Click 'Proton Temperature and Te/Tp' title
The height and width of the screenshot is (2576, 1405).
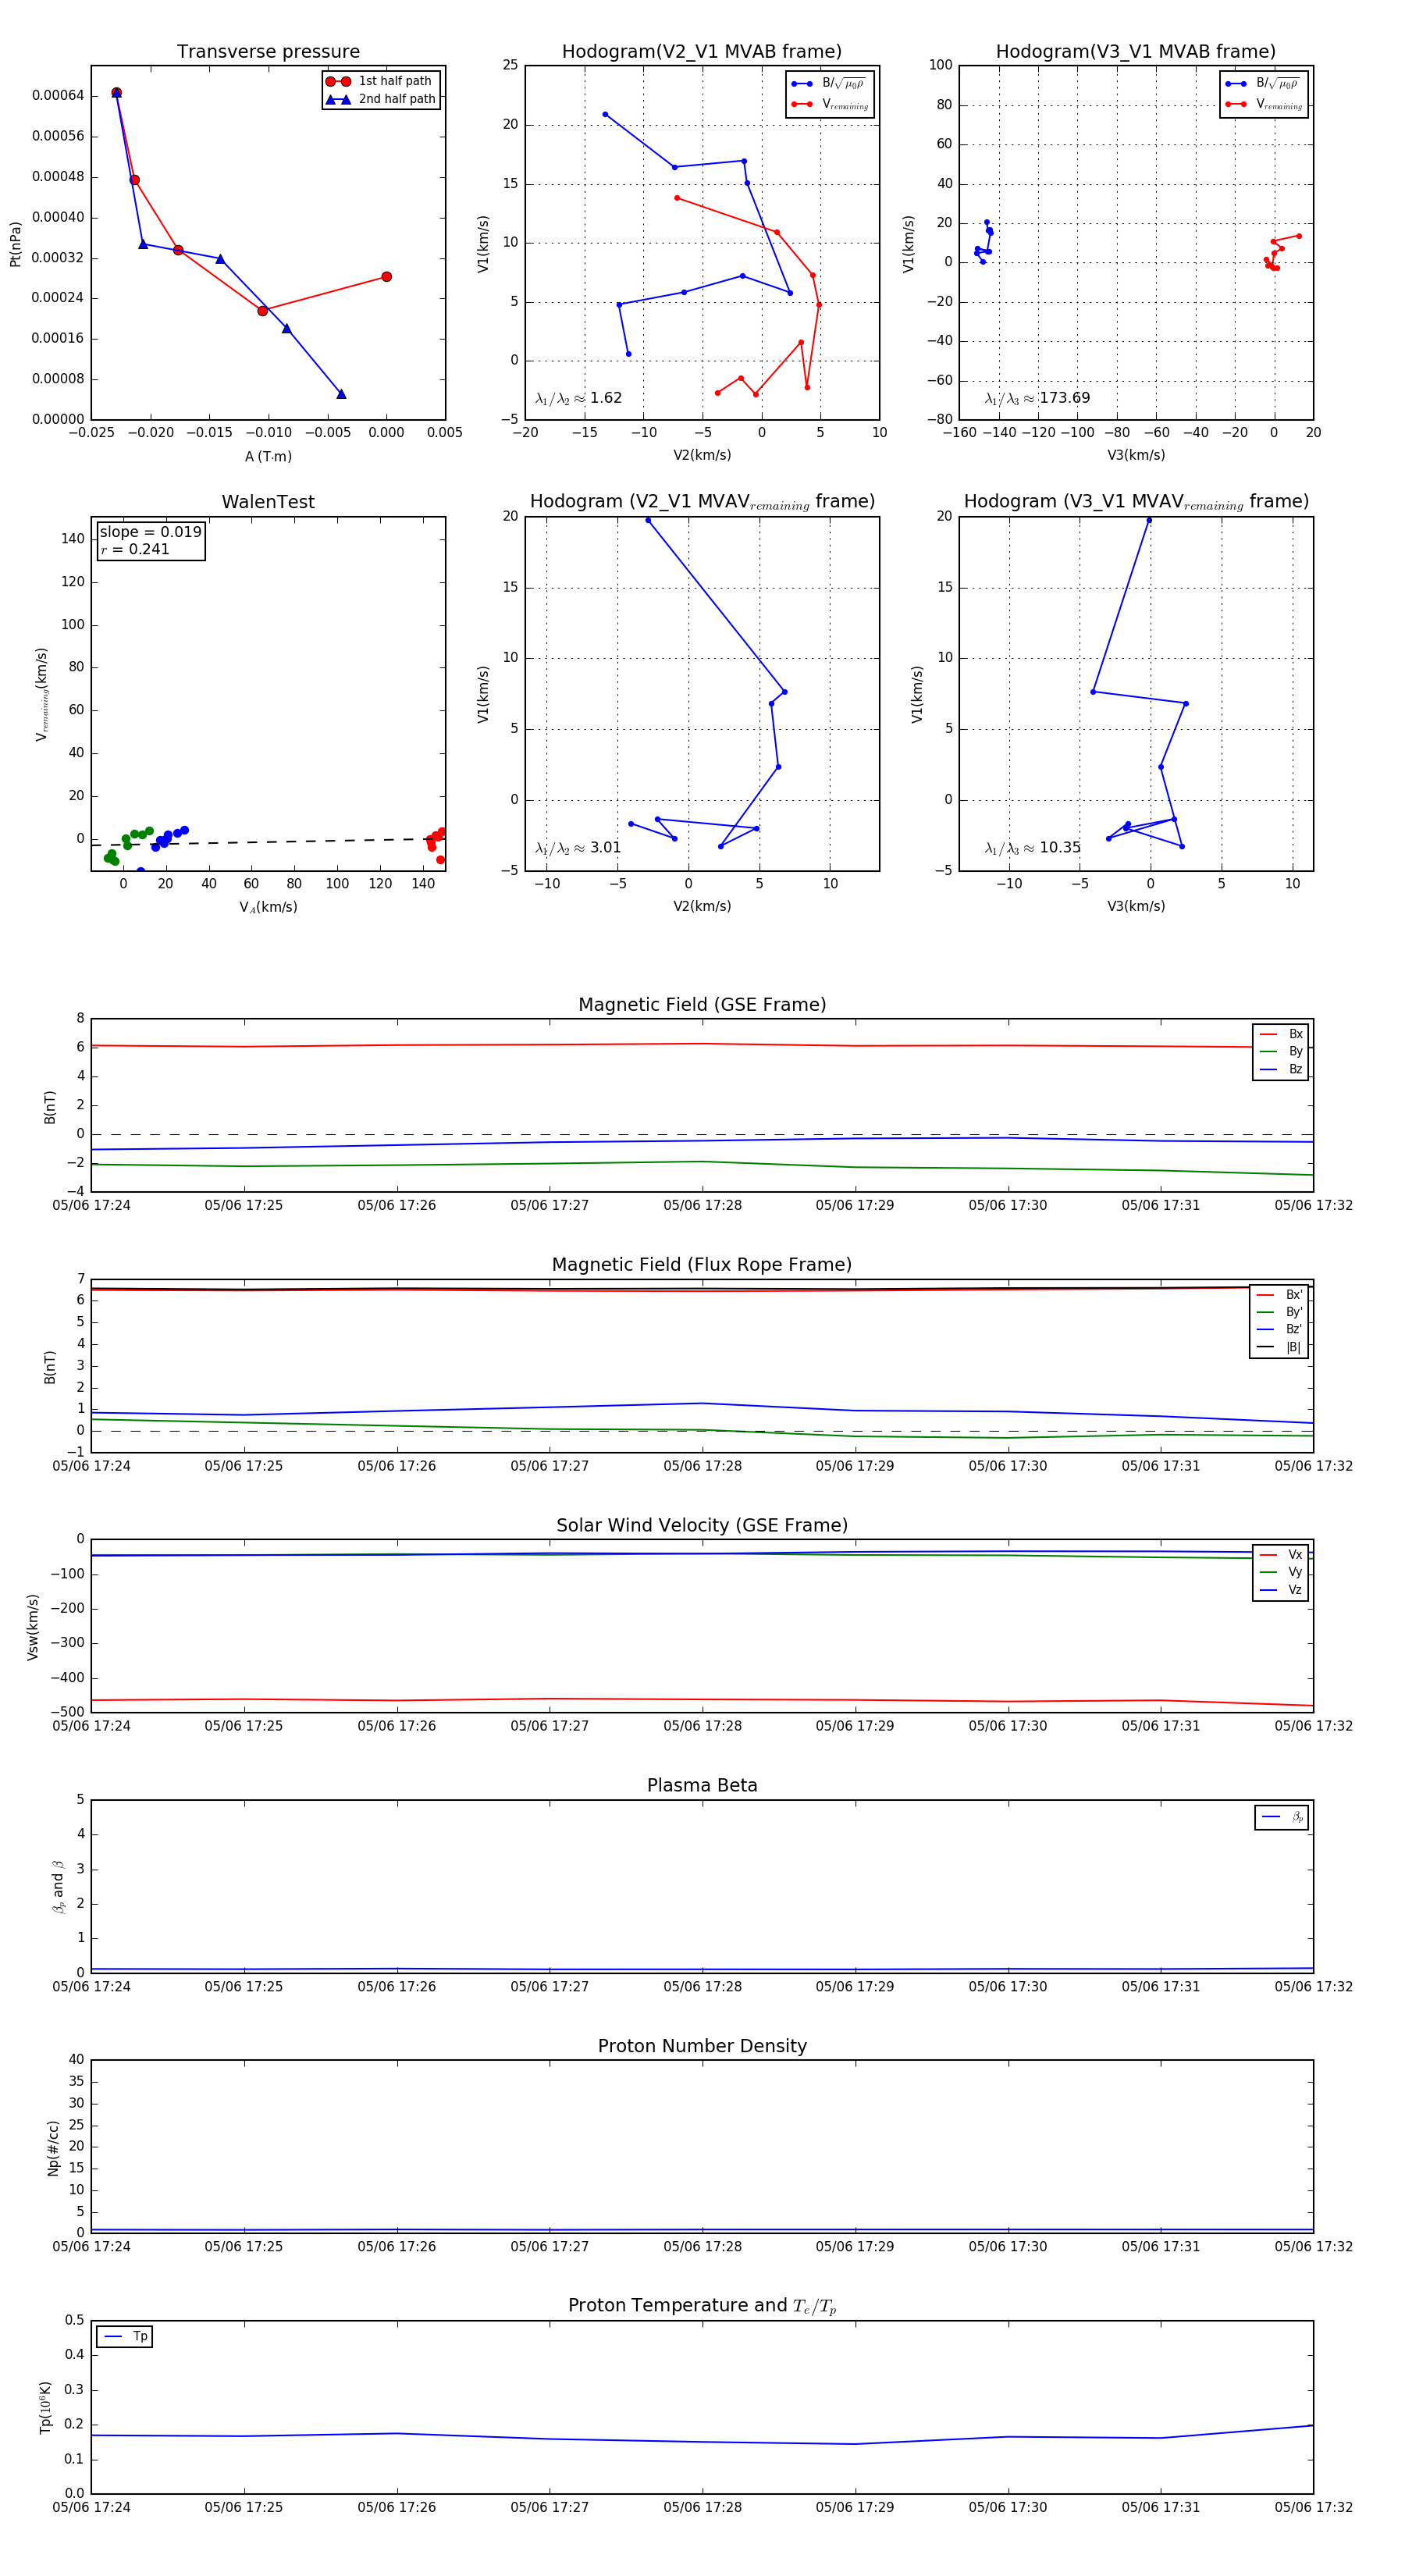(702, 2306)
